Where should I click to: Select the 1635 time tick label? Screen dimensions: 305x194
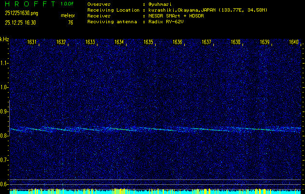click(148, 42)
